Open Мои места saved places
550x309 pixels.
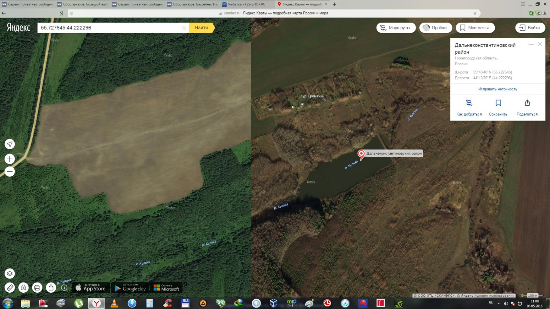coord(475,27)
